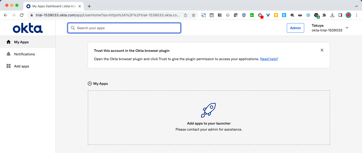Open the Need help? link
This screenshot has width=362, height=153.
pyautogui.click(x=269, y=59)
